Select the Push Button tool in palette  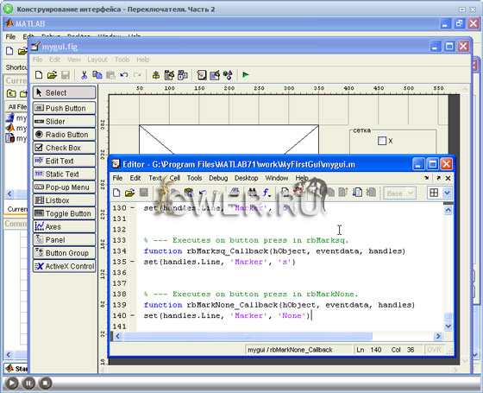click(65, 108)
